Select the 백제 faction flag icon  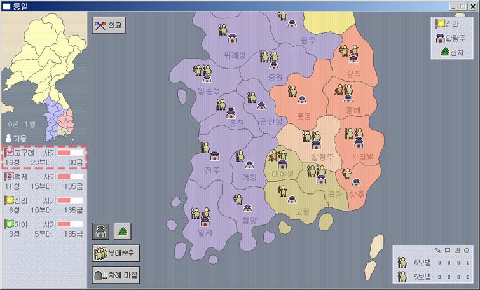[x=8, y=176]
